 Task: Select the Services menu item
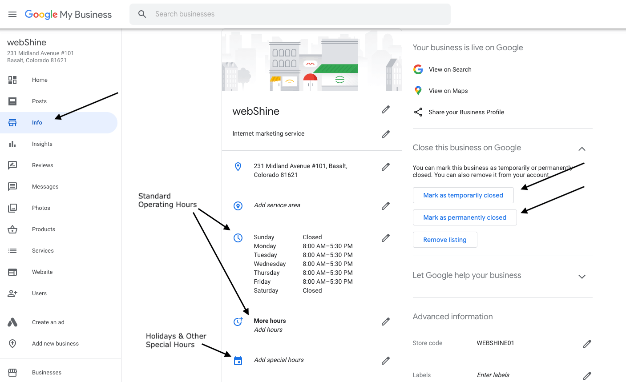tap(42, 250)
